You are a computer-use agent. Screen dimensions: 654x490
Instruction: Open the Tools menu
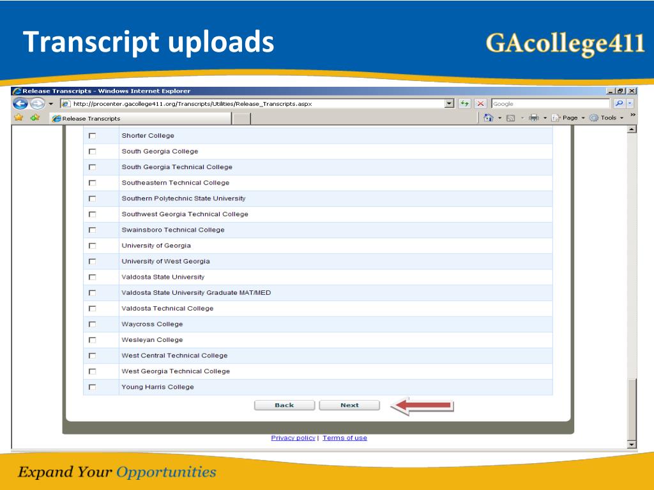click(607, 118)
